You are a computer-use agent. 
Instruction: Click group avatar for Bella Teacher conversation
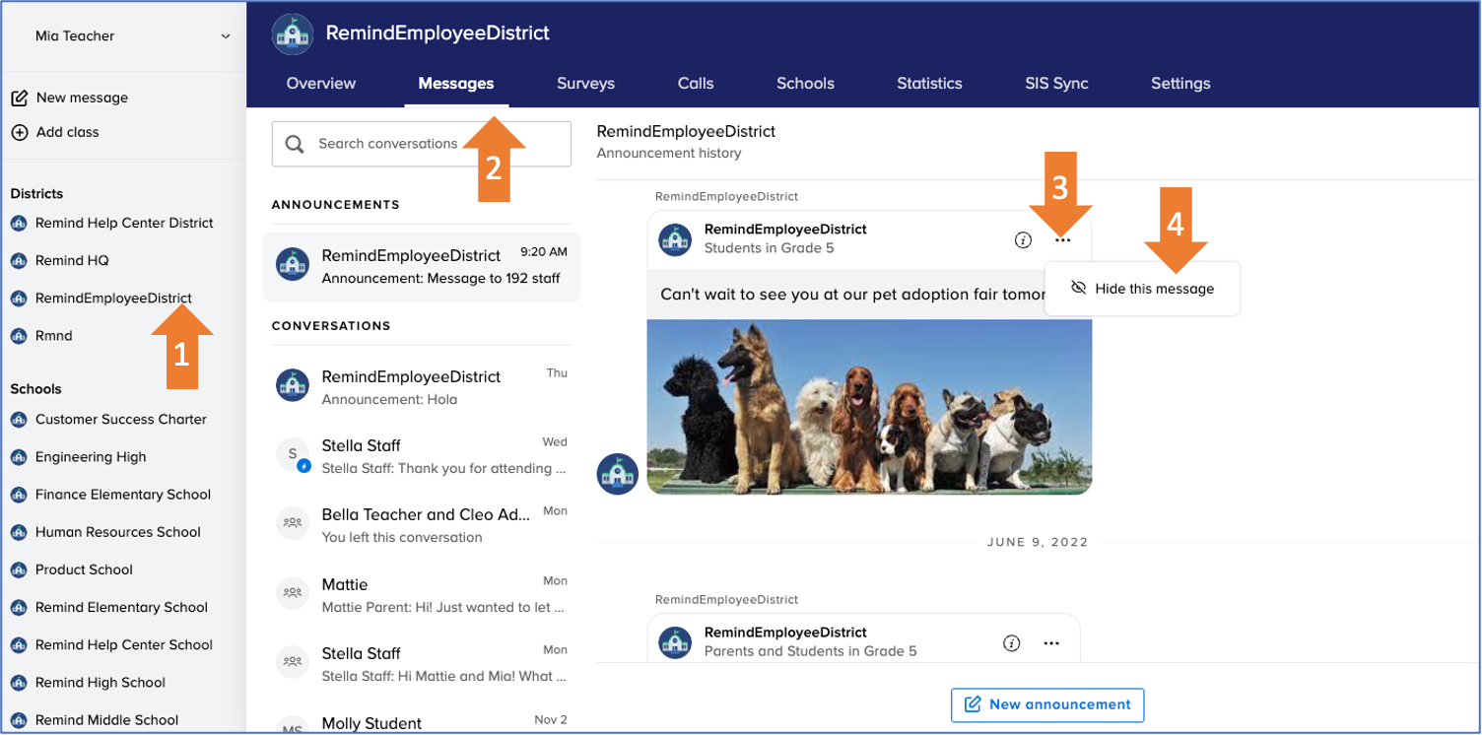pyautogui.click(x=293, y=524)
